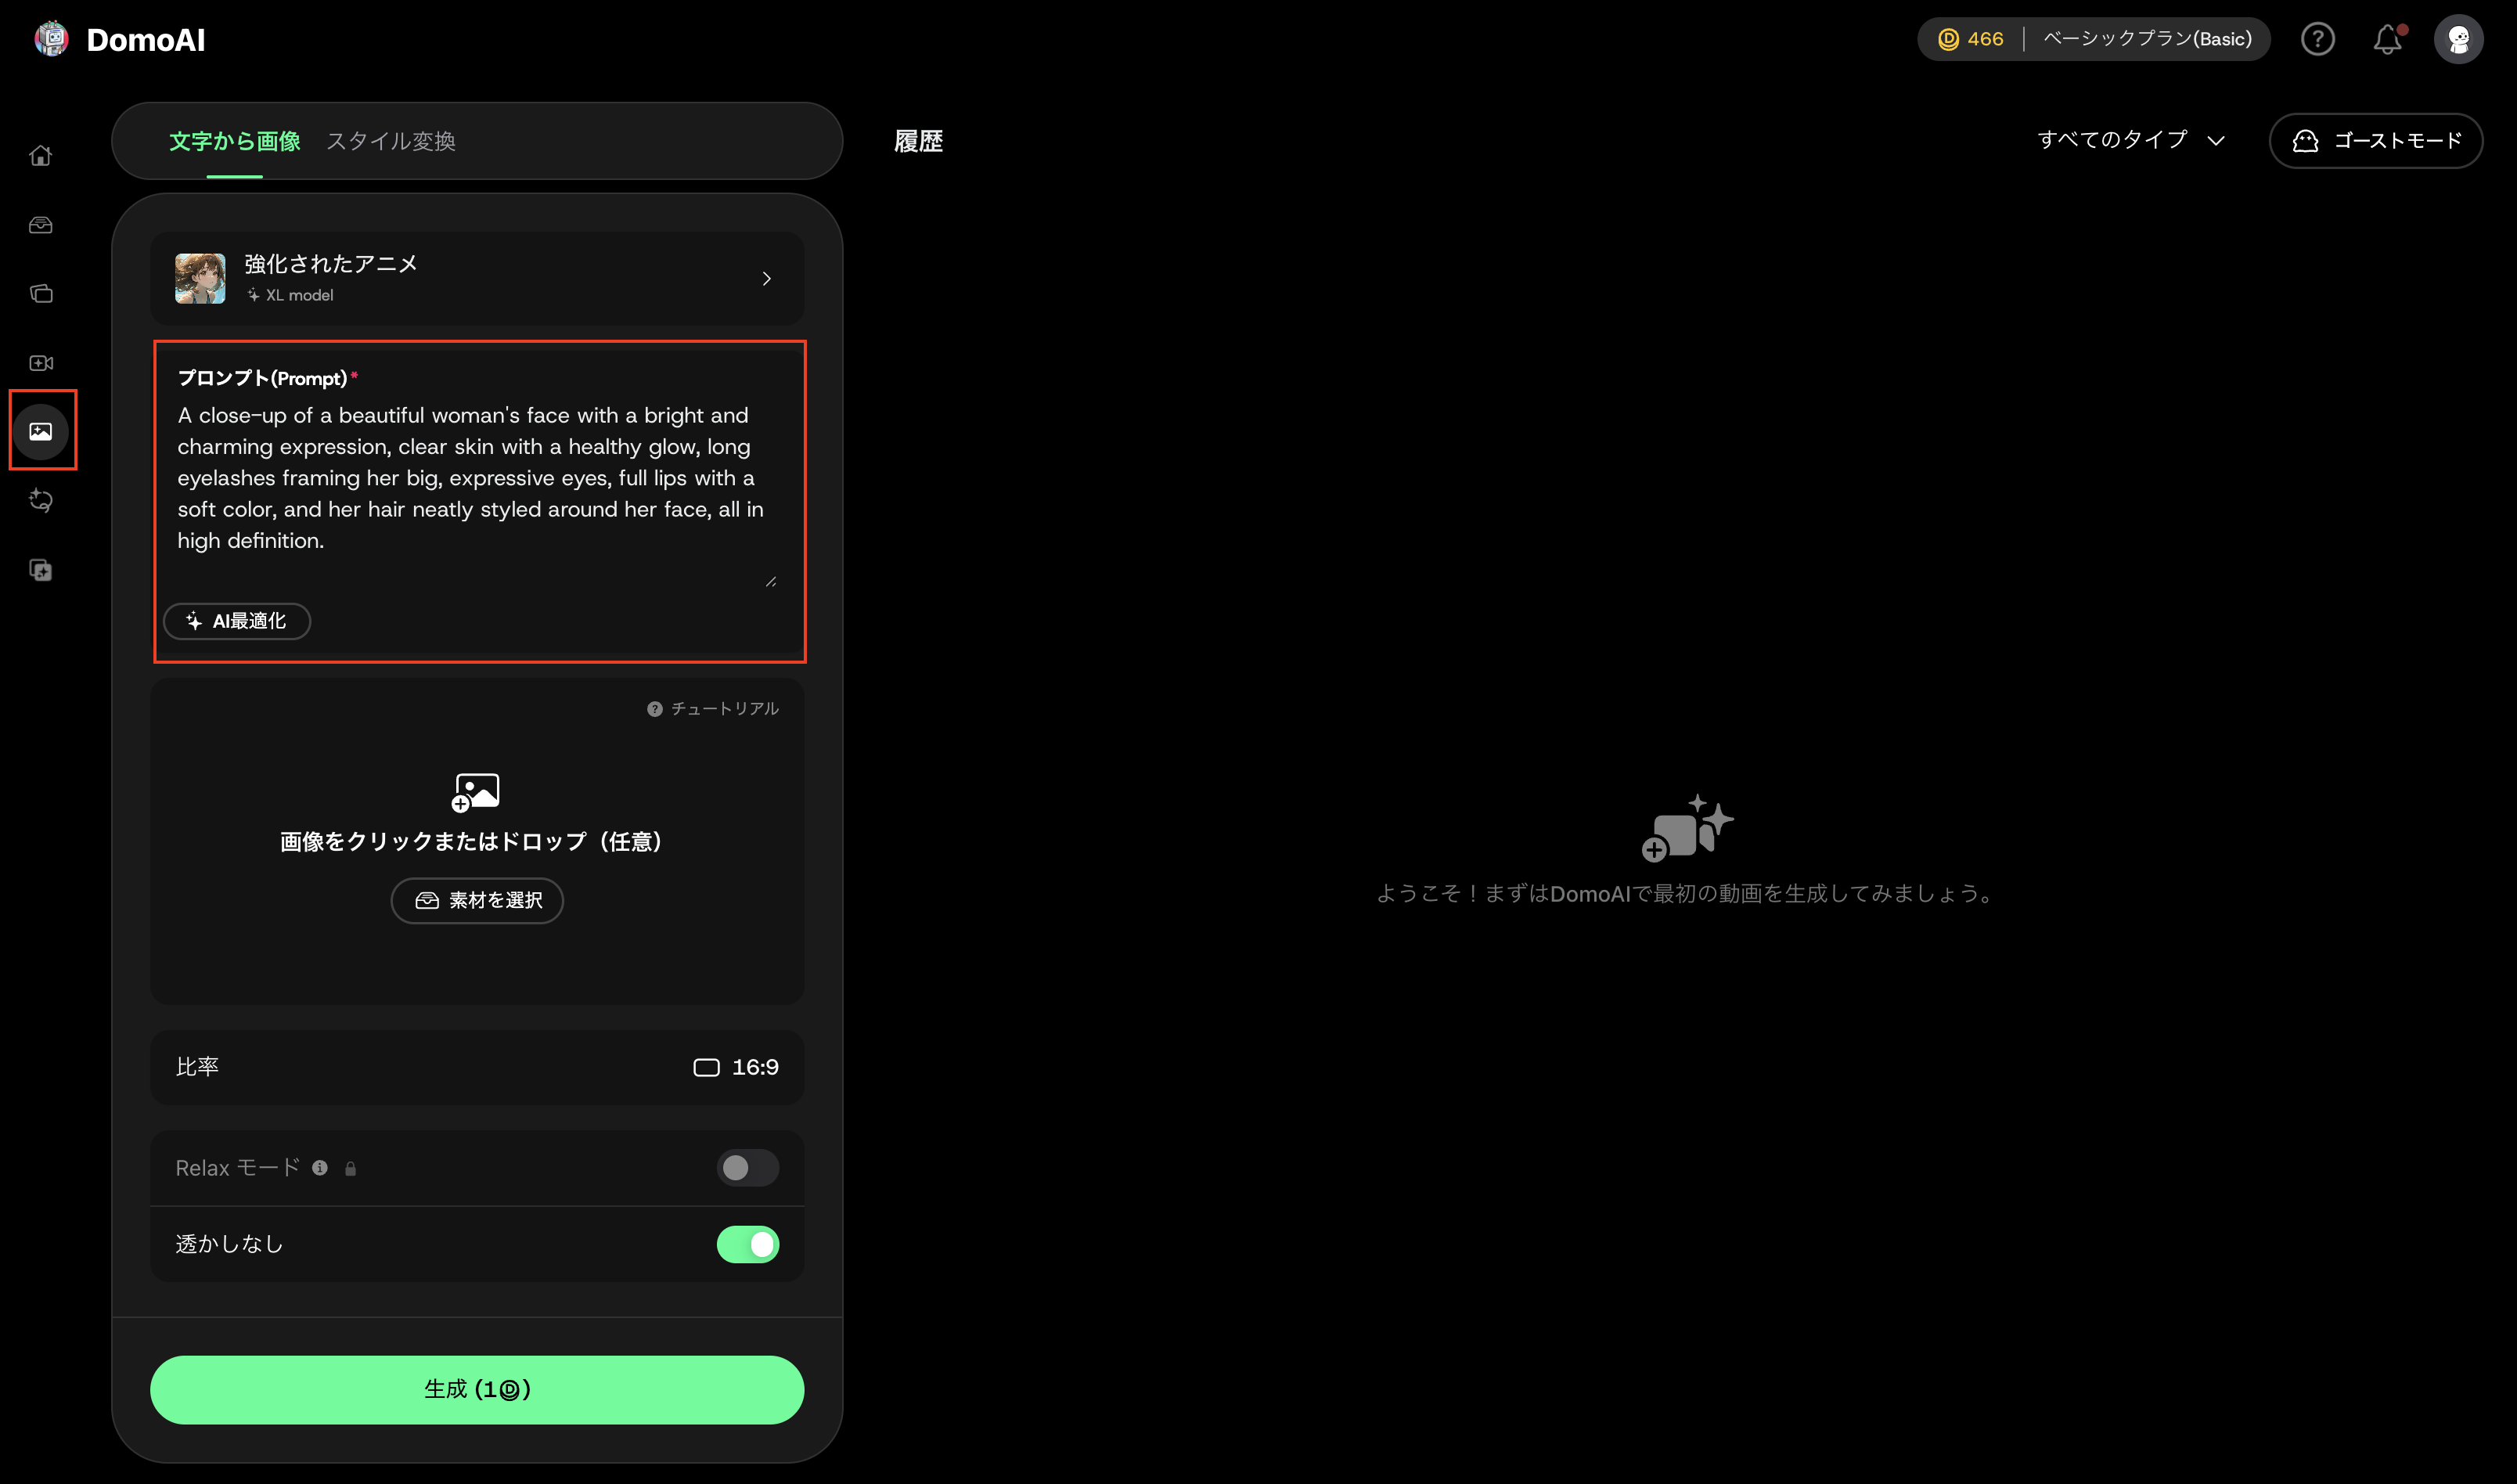Open the notifications bell
The image size is (2517, 1484).
[x=2387, y=39]
